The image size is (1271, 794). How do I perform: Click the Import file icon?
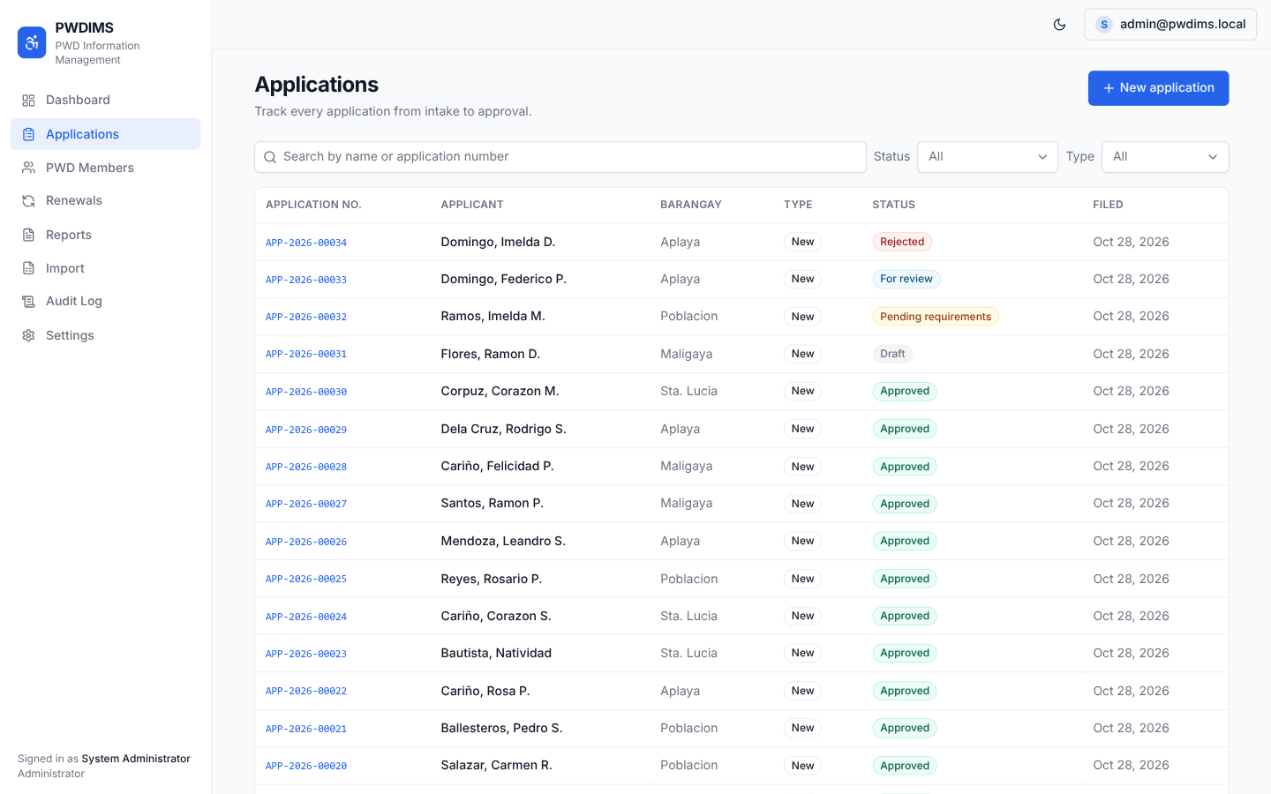28,268
